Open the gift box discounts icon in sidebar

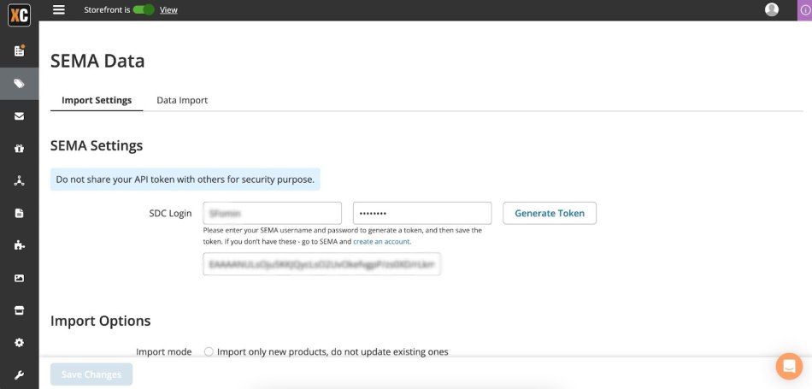(19, 149)
